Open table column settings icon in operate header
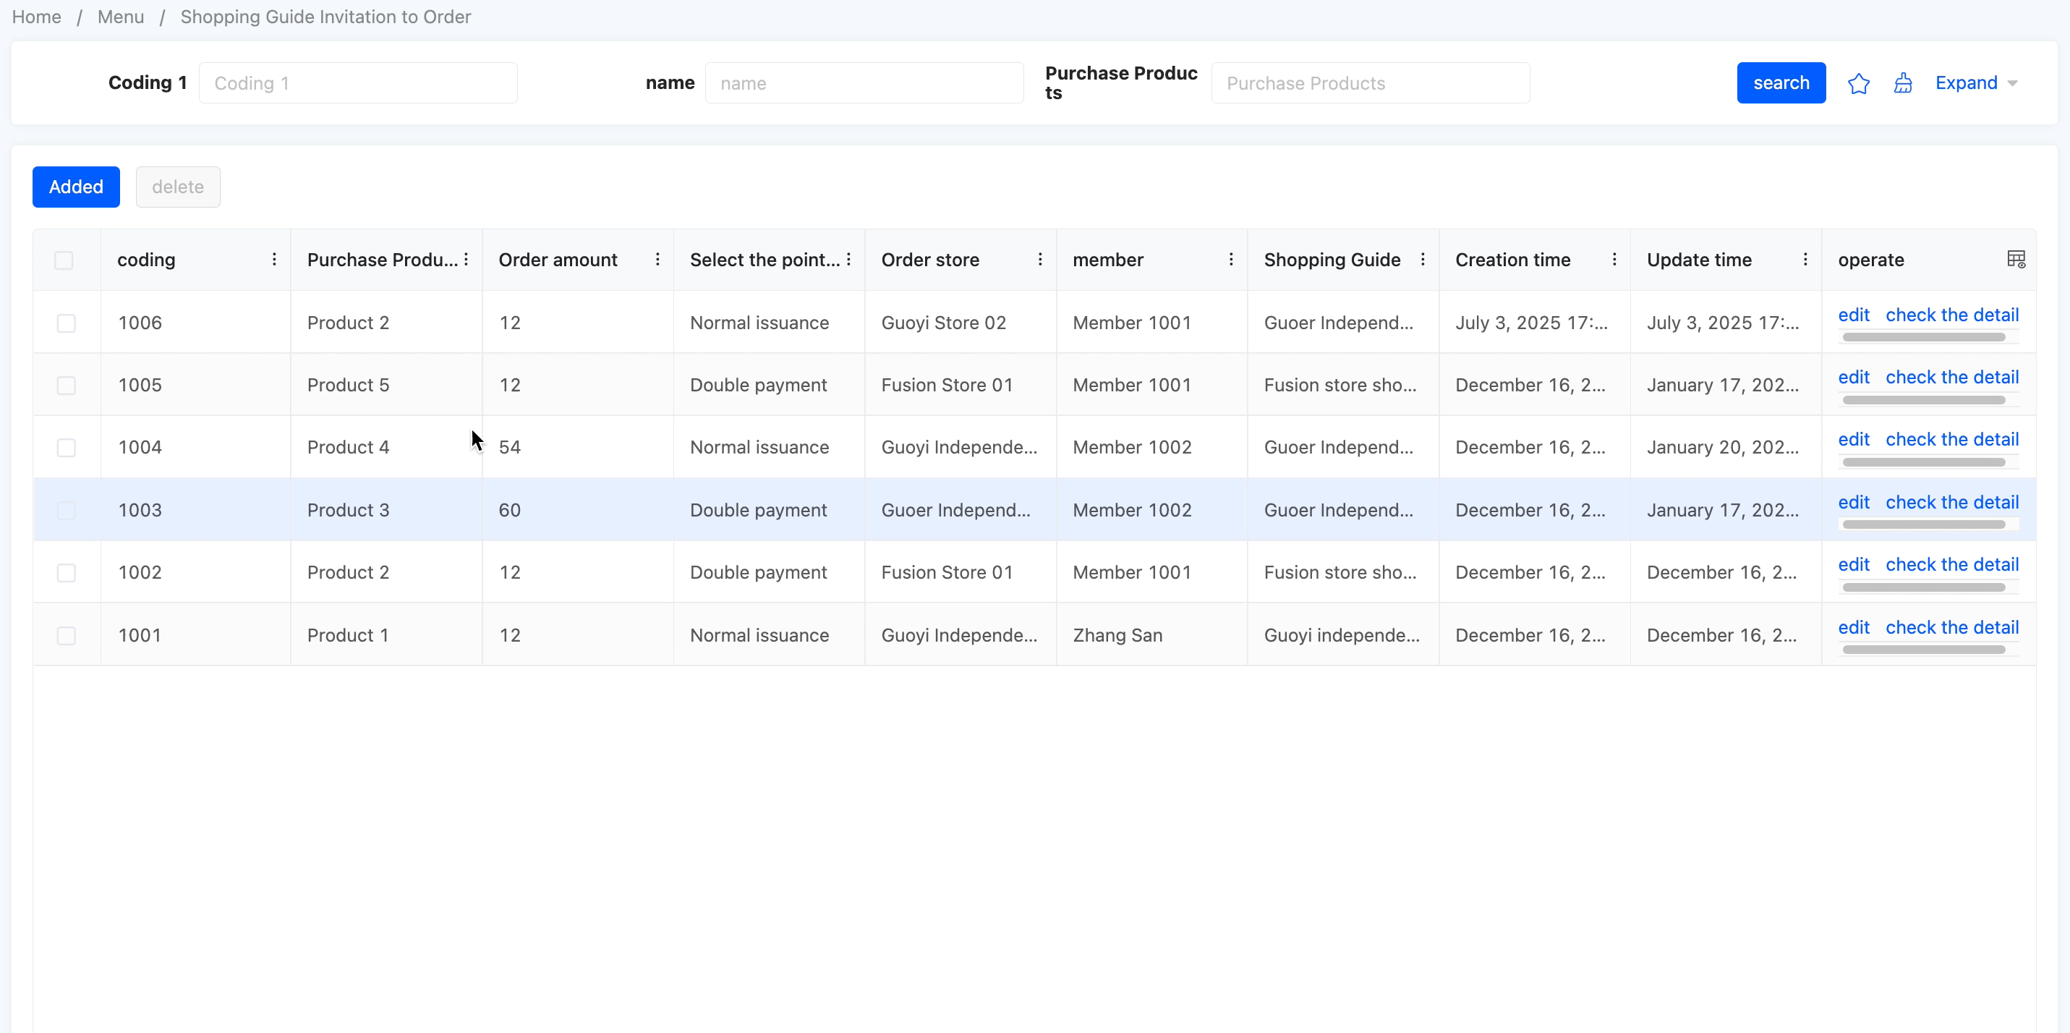The height and width of the screenshot is (1033, 2070). (x=2015, y=259)
